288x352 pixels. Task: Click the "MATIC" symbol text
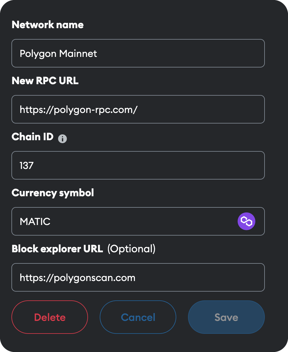(35, 221)
